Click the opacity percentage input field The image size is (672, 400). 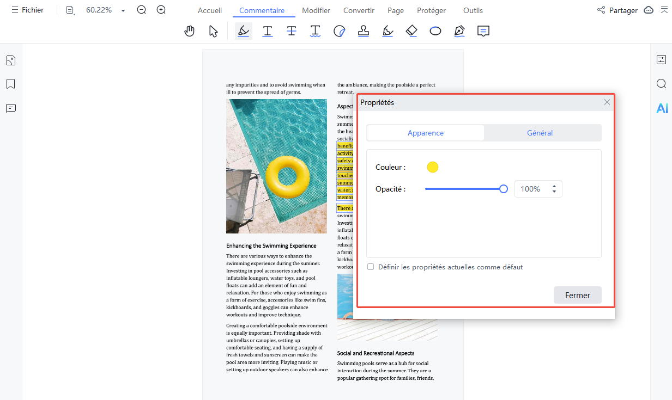[x=531, y=189]
